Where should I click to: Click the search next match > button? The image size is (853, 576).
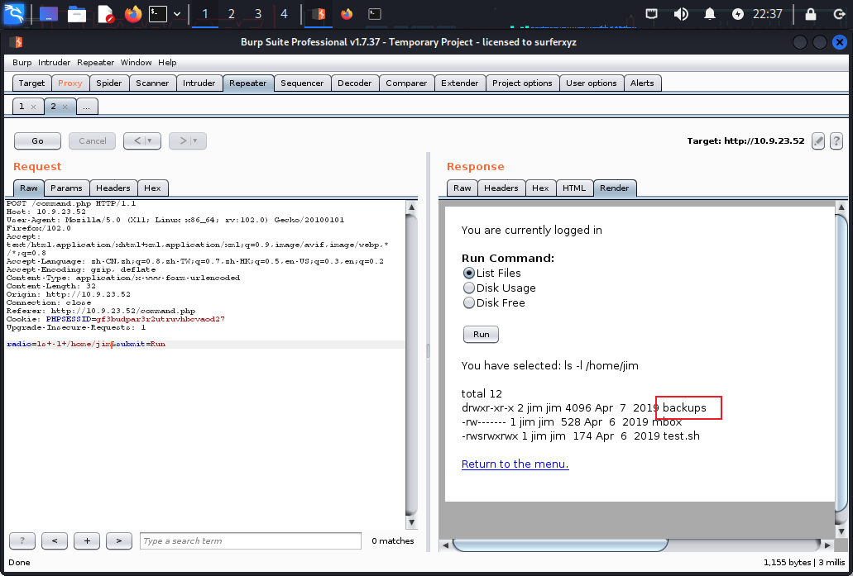(118, 540)
